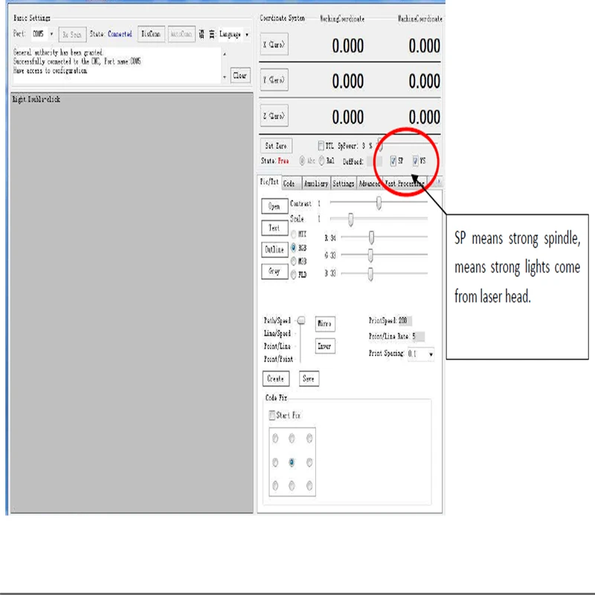Viewport: 595px width, 595px height.
Task: Click the Re Scan button
Action: [x=72, y=34]
